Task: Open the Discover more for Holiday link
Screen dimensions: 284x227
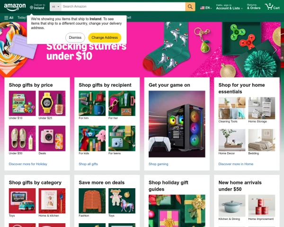Action: (x=28, y=164)
